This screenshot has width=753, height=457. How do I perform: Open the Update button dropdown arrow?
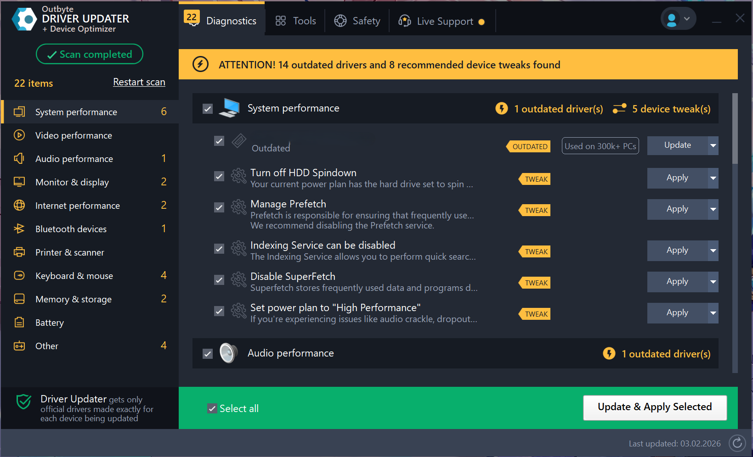click(x=713, y=145)
